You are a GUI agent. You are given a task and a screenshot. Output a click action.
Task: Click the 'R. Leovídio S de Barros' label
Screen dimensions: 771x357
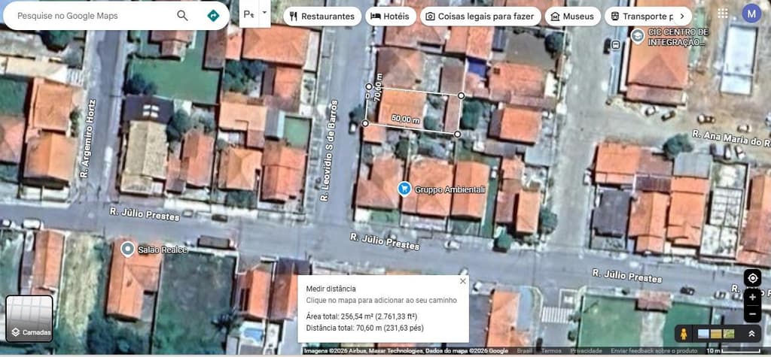pyautogui.click(x=328, y=151)
